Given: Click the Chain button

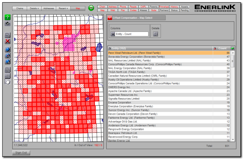Looking at the screenshot, I should pyautogui.click(x=102, y=7).
